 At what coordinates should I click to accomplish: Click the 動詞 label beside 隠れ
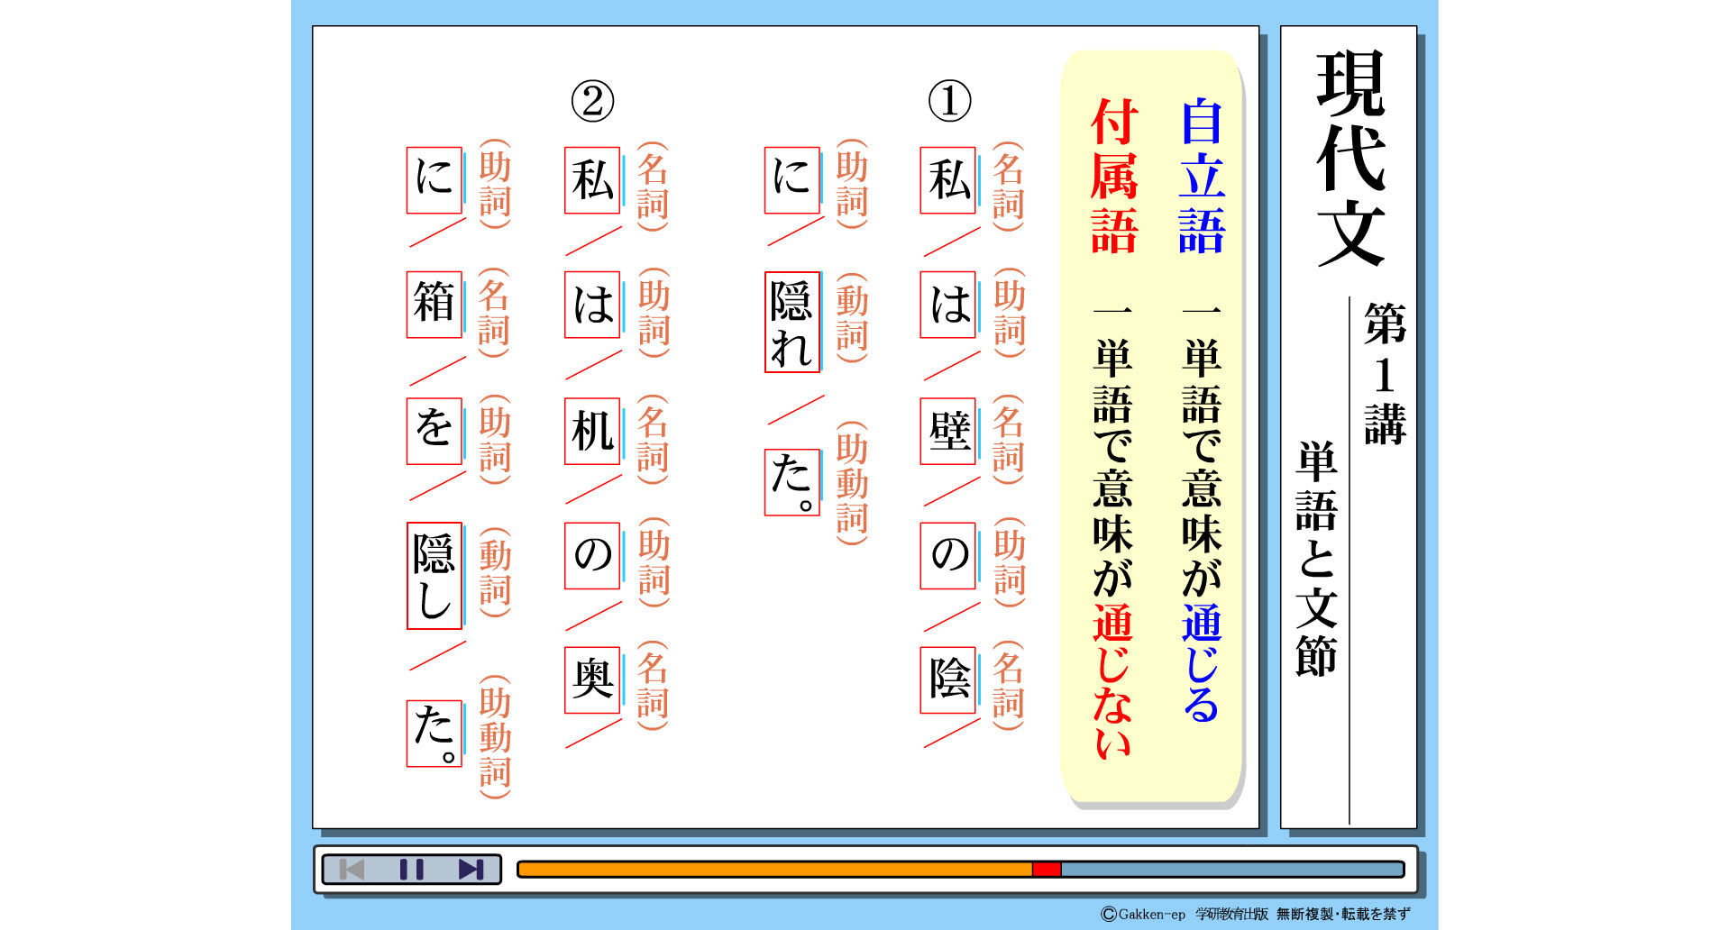852,317
